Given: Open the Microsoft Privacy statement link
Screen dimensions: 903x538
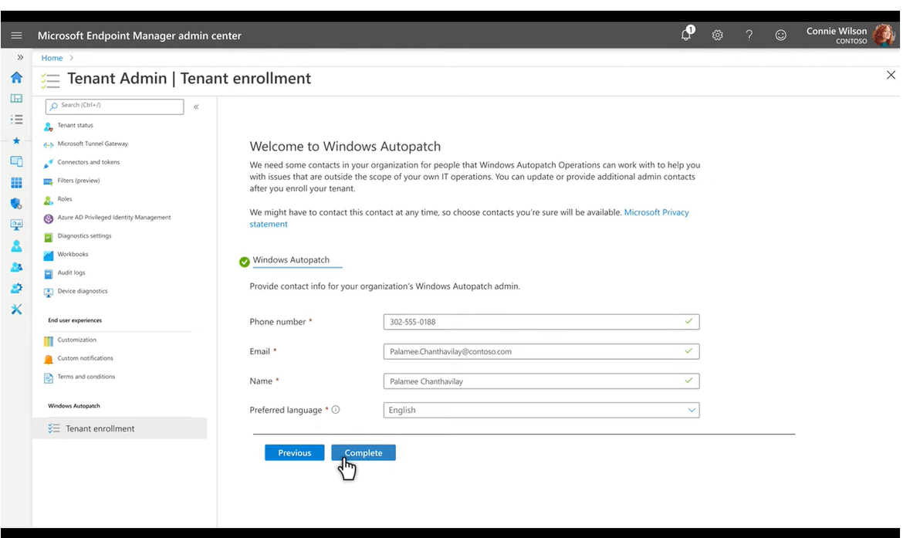Looking at the screenshot, I should tap(657, 212).
